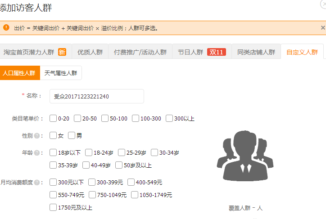This screenshot has width=326, height=219.
Task: Click the help icon next to 性别
Action: [x=36, y=135]
